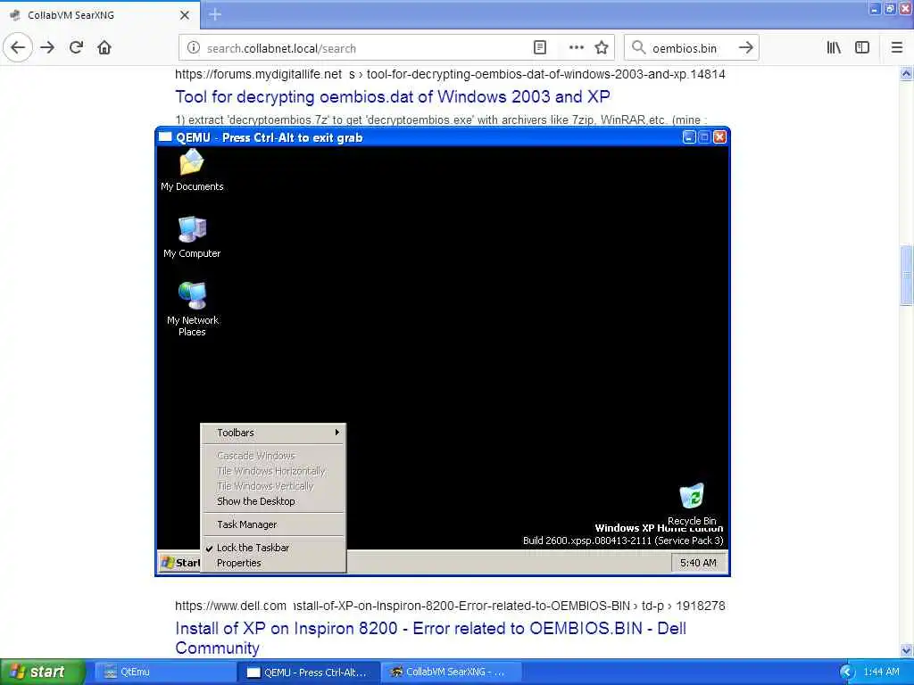Expand hidden tray icons arrow

(x=847, y=673)
